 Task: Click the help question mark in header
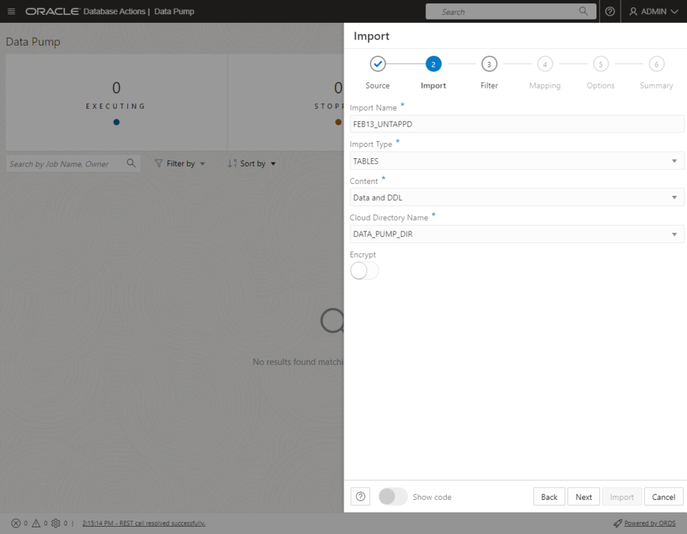pos(609,11)
